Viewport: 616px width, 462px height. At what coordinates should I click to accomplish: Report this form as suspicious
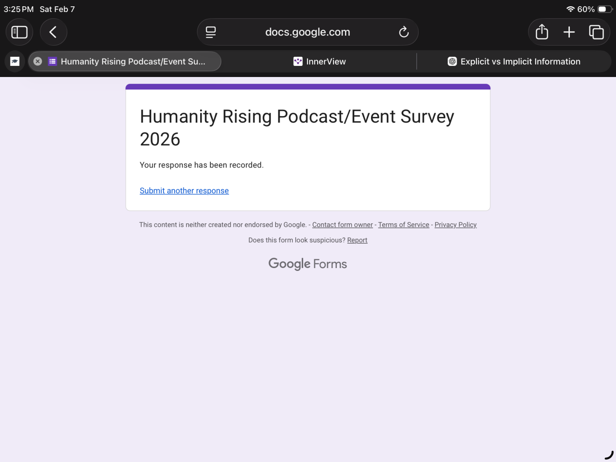(357, 240)
